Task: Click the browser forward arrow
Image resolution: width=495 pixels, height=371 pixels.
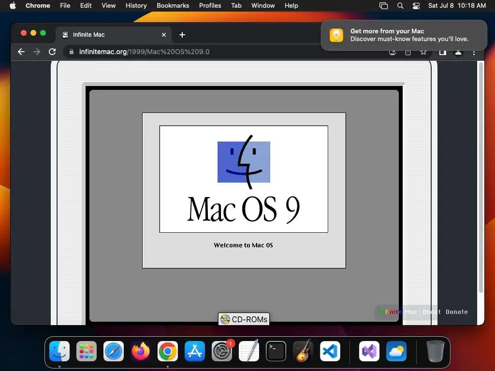Action: [37, 52]
